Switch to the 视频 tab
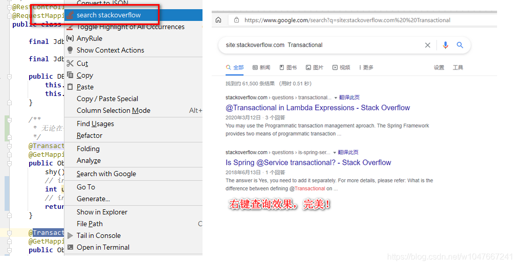 pyautogui.click(x=341, y=67)
